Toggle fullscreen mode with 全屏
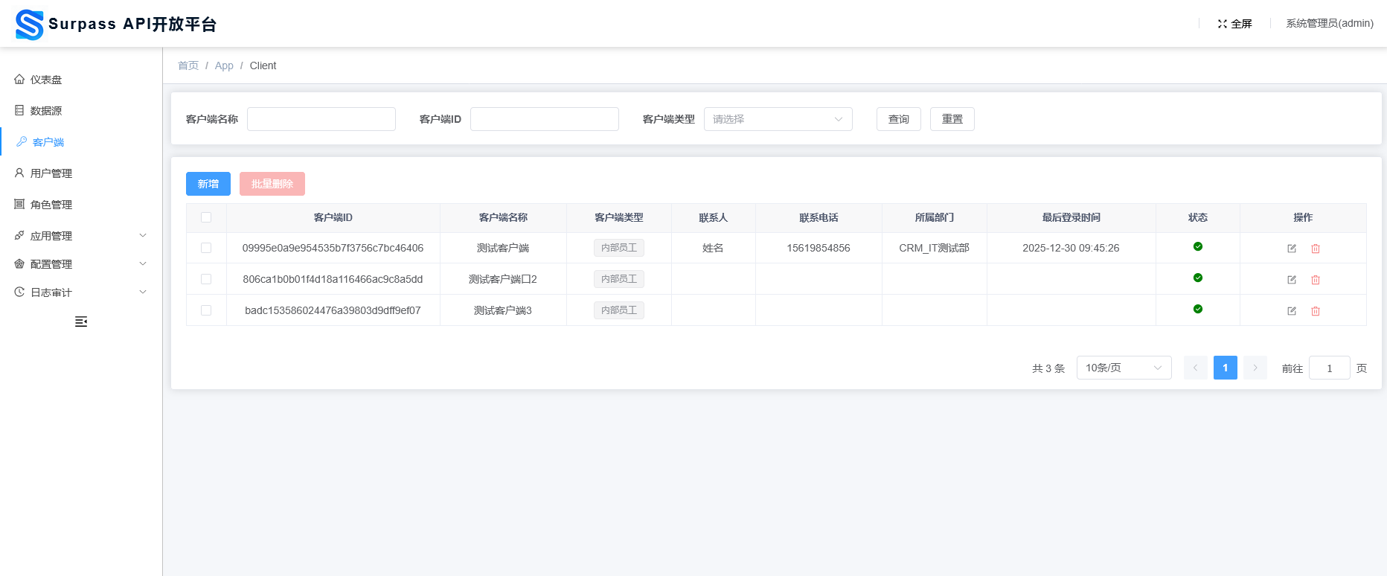 click(1234, 24)
